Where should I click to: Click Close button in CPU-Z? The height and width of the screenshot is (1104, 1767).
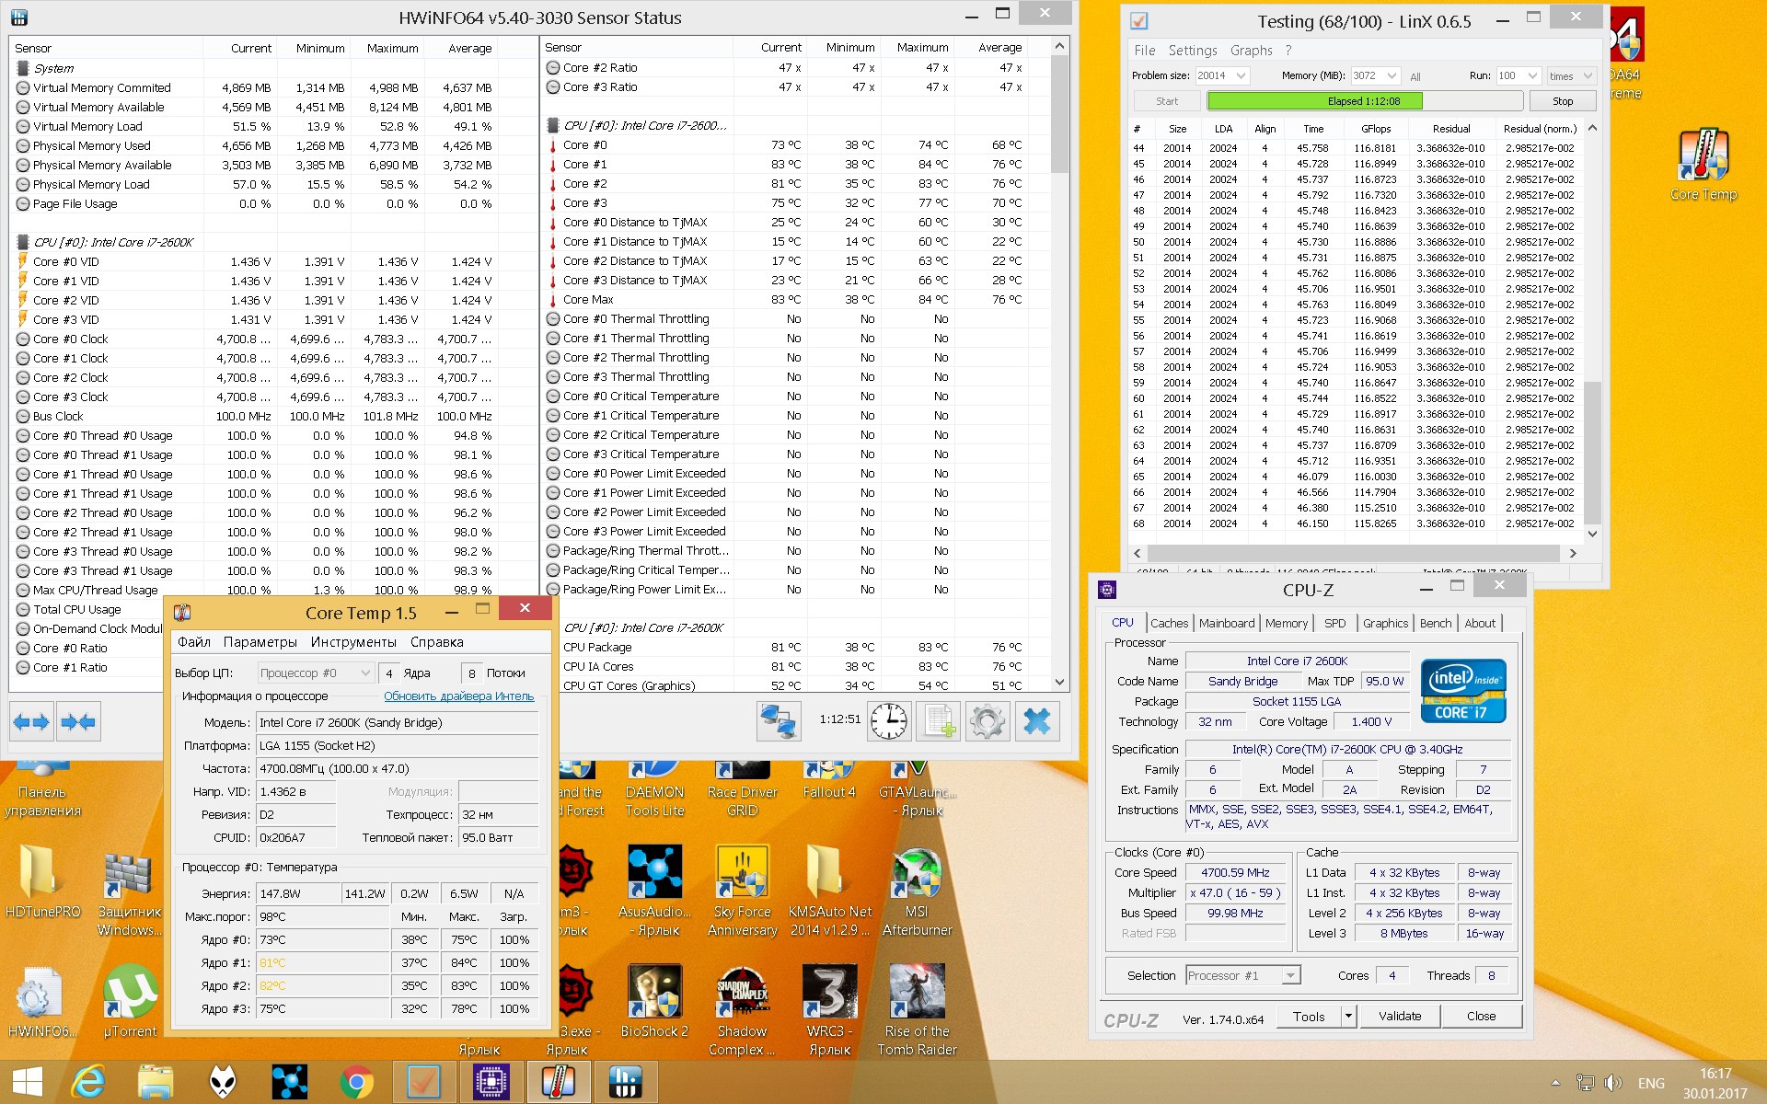coord(1481,1016)
